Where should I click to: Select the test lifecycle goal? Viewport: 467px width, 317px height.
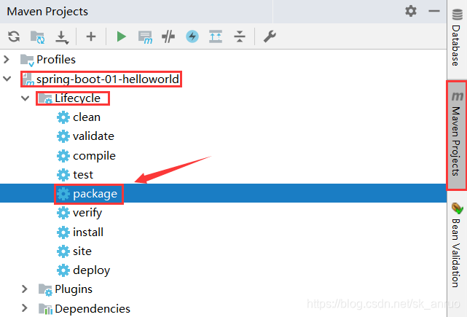(75, 175)
